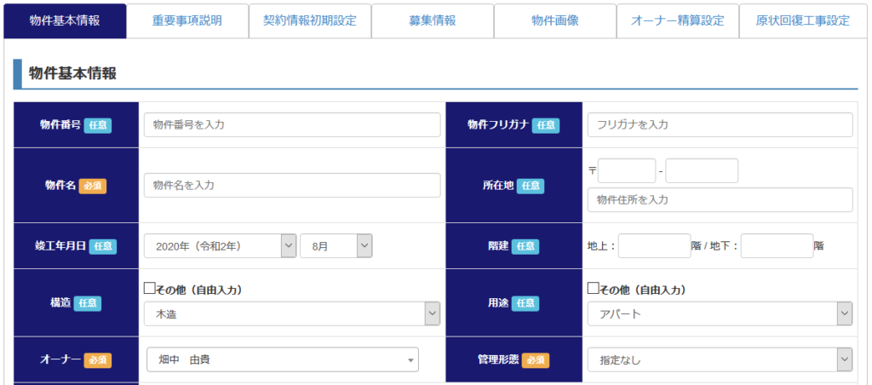Click the 物件基本情報 tab
This screenshot has width=872, height=385.
(x=65, y=20)
